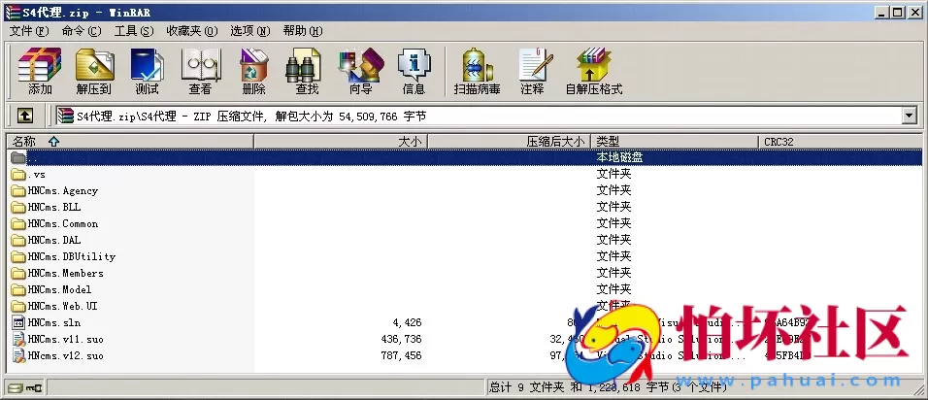Click 本地磁盘 type cell
Image resolution: width=928 pixels, height=400 pixels.
tap(619, 157)
